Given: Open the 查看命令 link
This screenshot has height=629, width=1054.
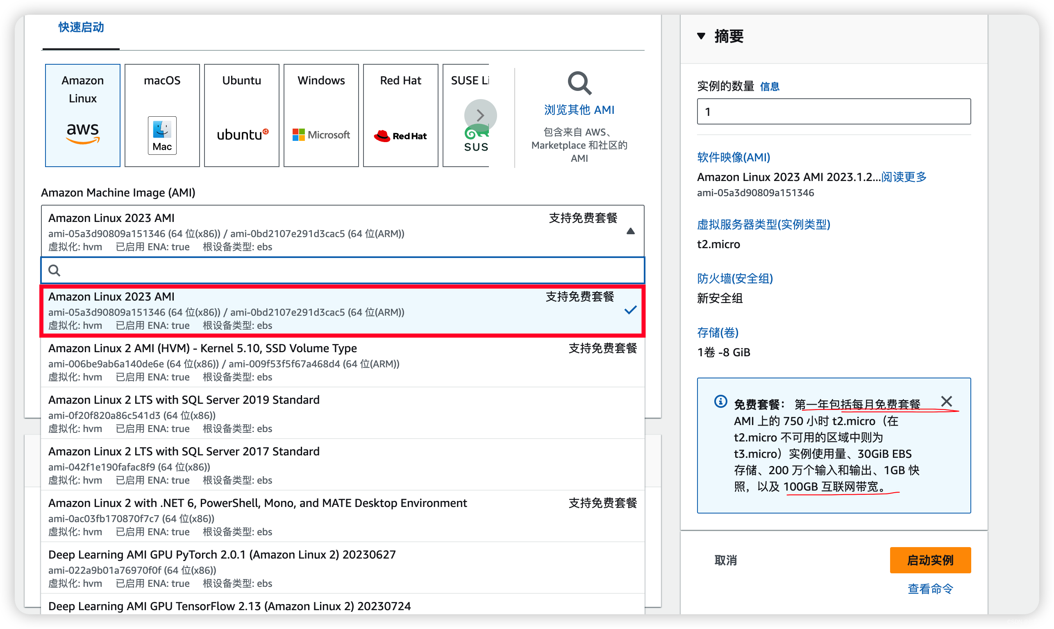Looking at the screenshot, I should click(930, 589).
